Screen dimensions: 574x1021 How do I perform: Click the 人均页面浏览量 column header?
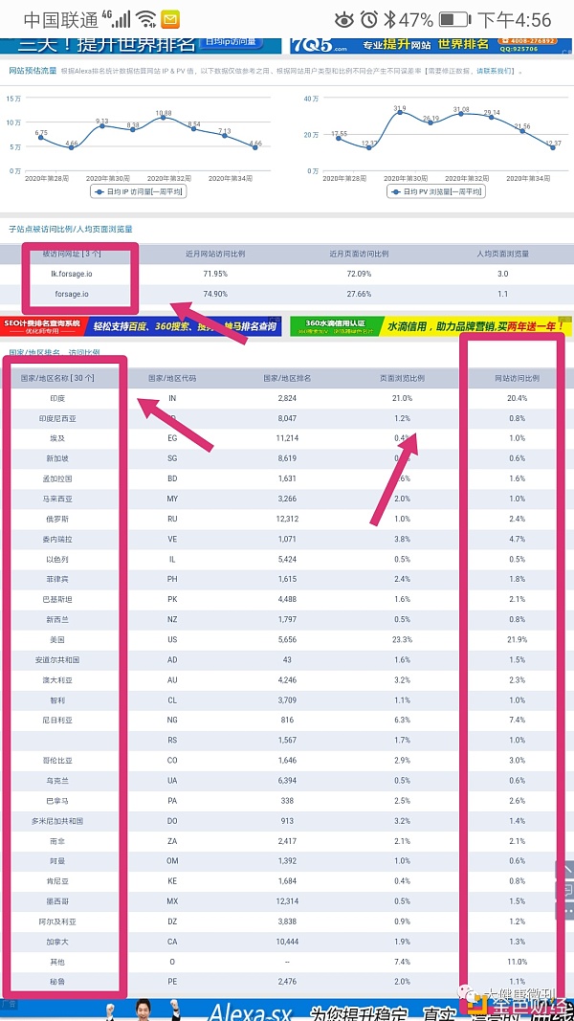pos(503,254)
